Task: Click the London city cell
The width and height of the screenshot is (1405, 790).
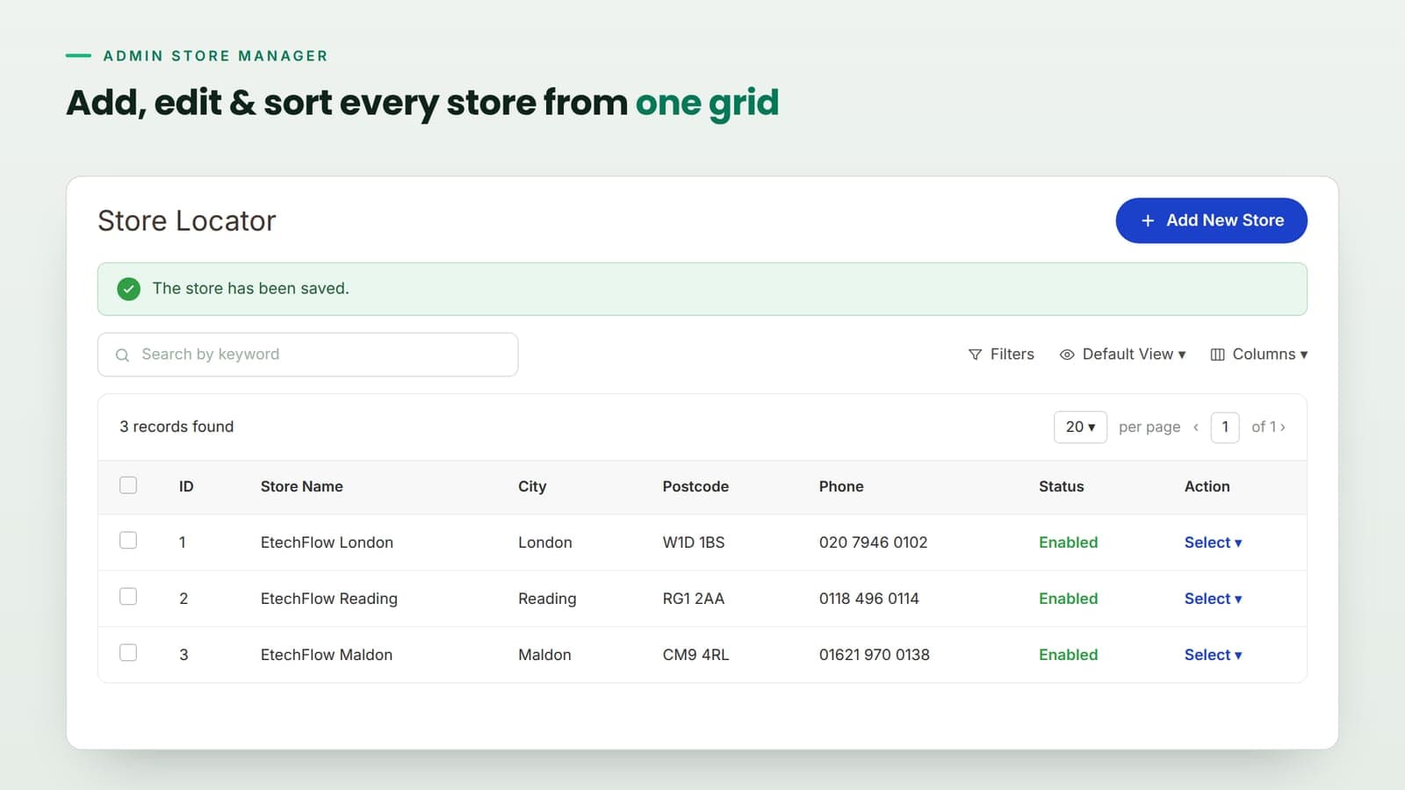Action: tap(544, 542)
